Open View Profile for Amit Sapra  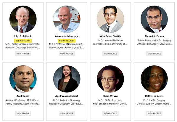point(23,113)
